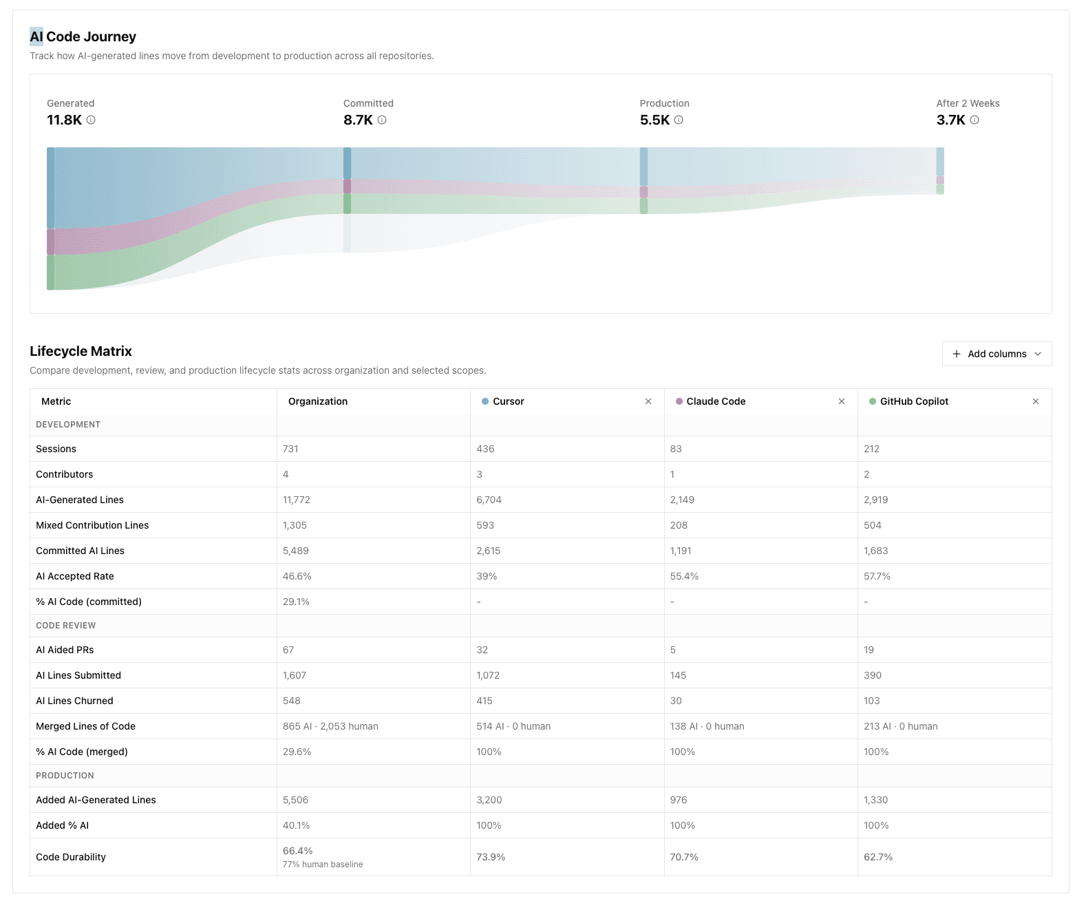Click Claude Code's purple indicator dot

click(x=679, y=401)
